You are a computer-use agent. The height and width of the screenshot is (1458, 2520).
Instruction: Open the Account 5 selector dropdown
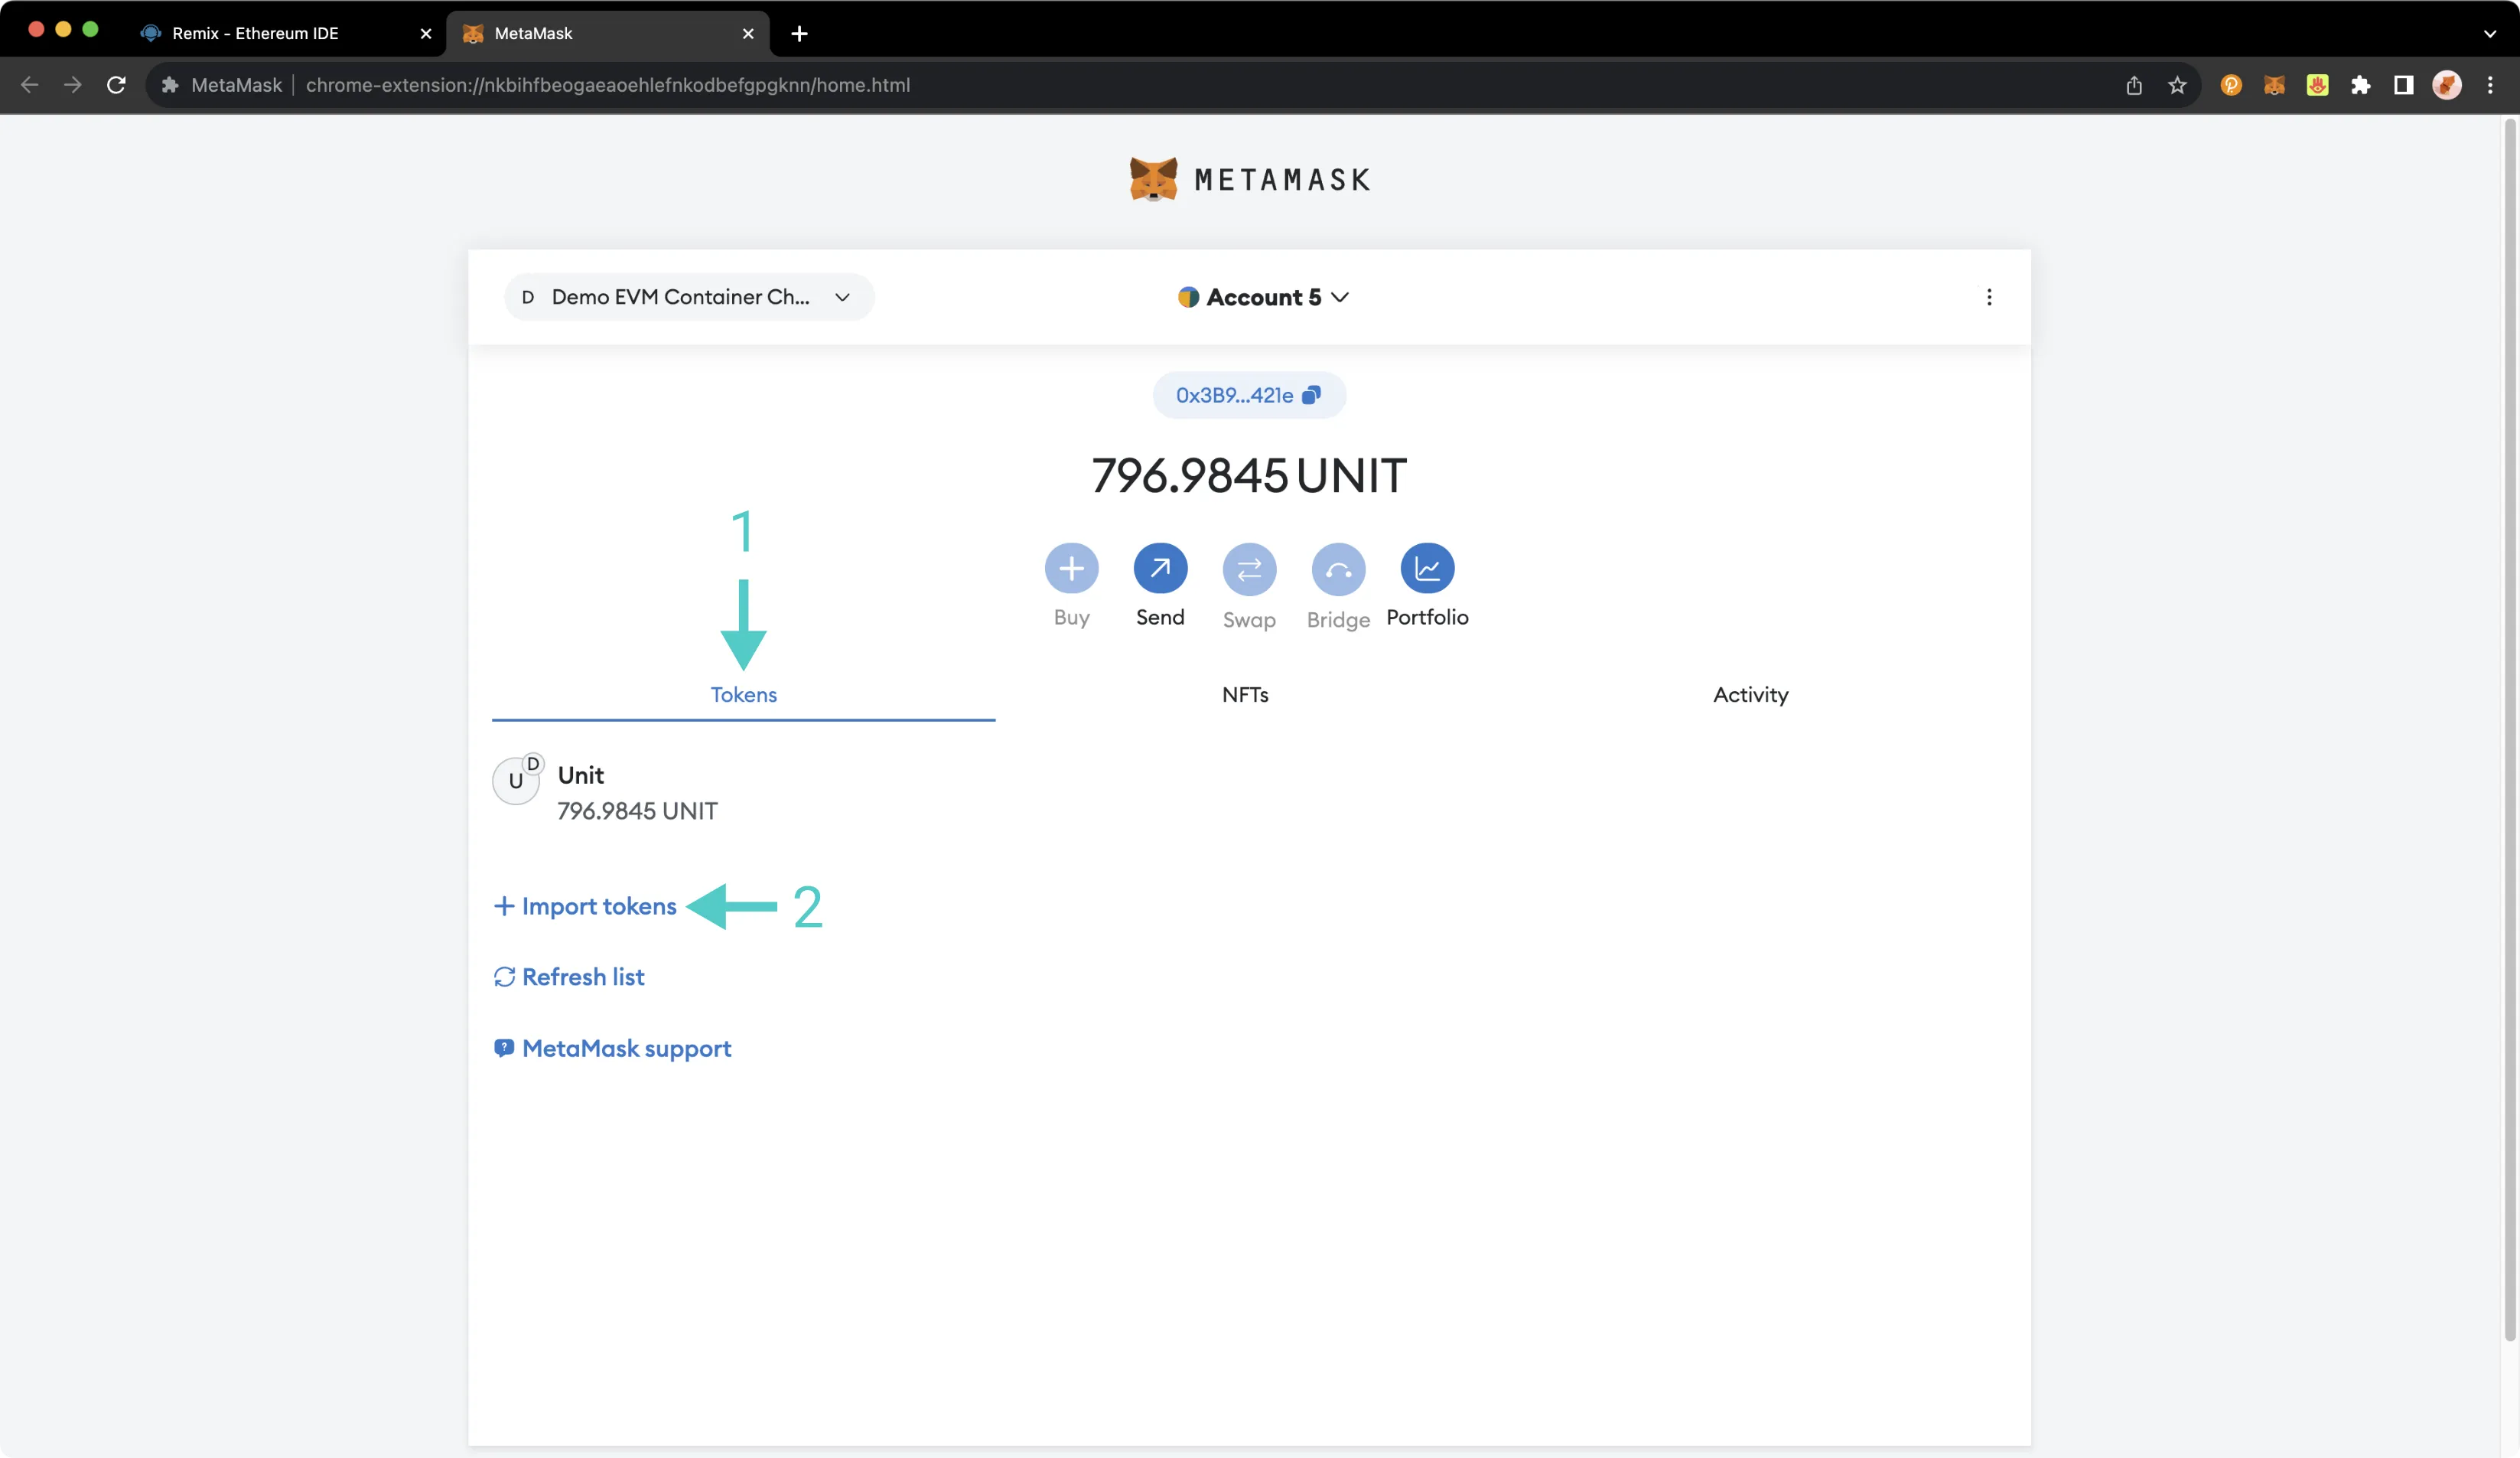coord(1263,297)
